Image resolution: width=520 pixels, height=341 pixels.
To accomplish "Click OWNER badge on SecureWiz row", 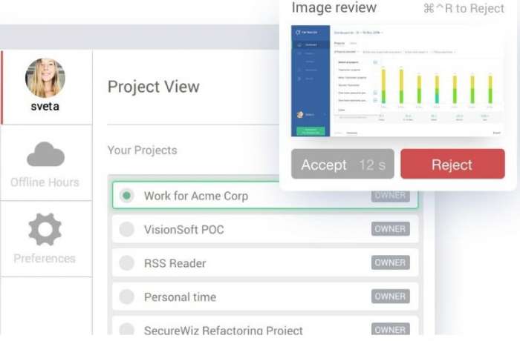I will coord(390,329).
